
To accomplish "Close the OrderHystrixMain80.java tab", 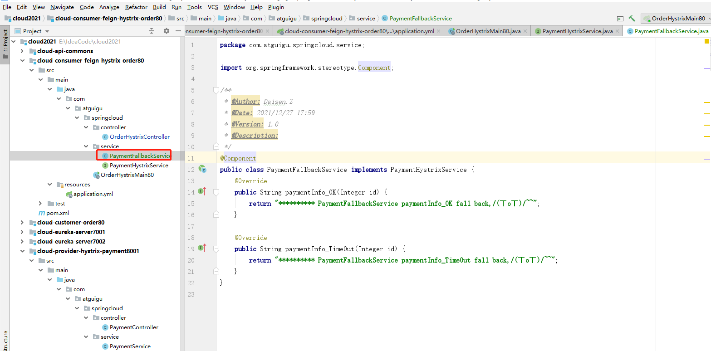I will coord(525,31).
